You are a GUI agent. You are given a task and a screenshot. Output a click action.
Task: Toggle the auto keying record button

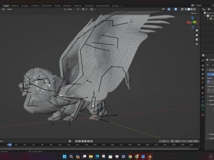click(x=70, y=141)
